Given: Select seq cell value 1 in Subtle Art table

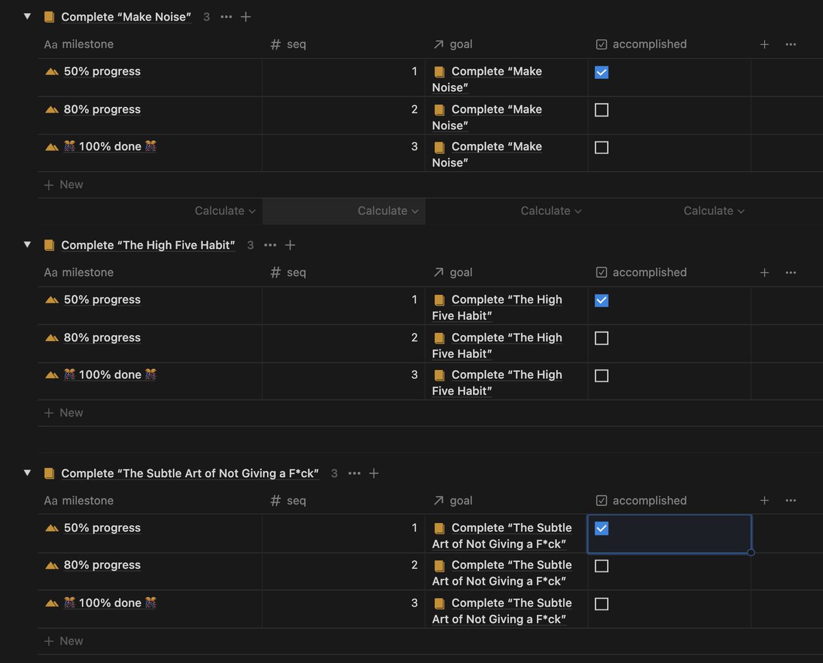Looking at the screenshot, I should (344, 534).
